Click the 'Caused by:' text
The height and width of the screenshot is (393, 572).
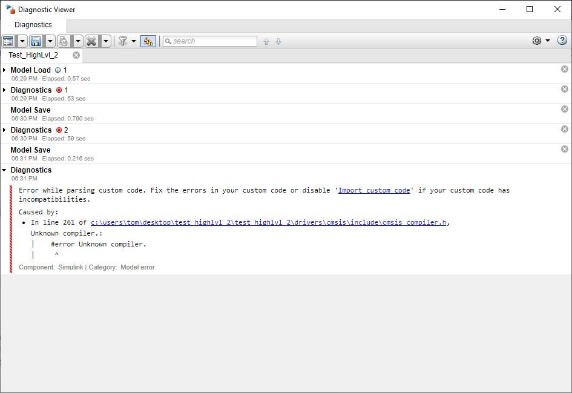click(x=39, y=212)
